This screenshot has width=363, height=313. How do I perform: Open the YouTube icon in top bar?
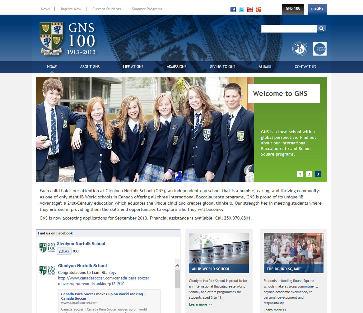coord(250,10)
